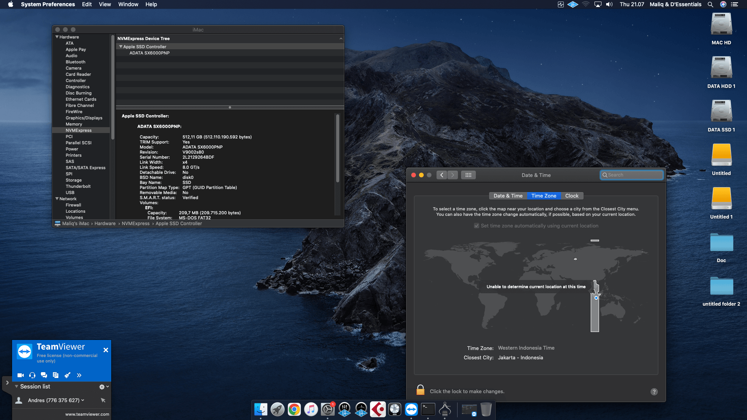Open the Universal Audio Console from the Dock

[x=344, y=409]
